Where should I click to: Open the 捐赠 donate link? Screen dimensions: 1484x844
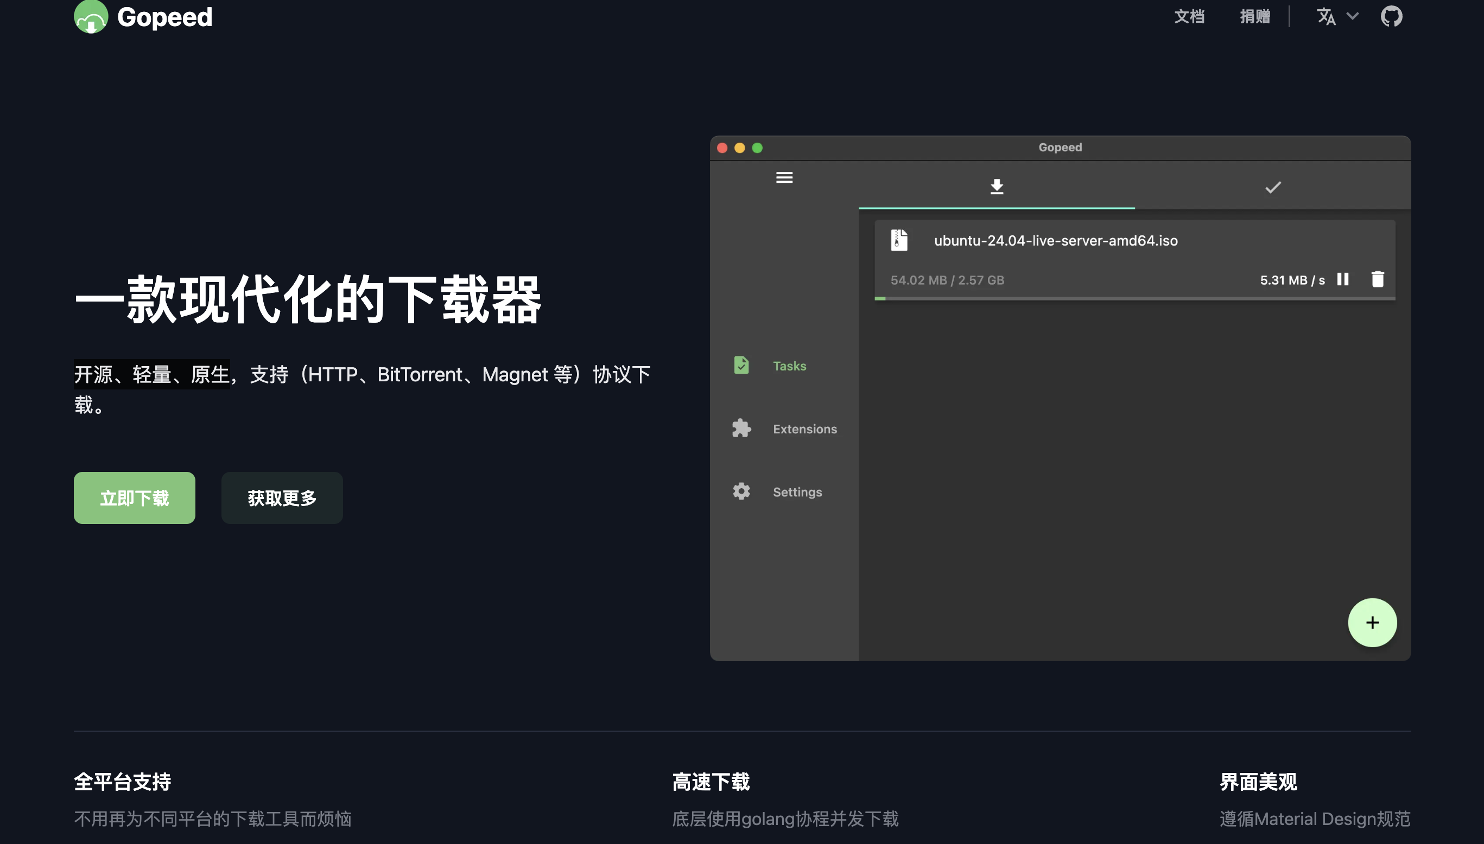1255,16
